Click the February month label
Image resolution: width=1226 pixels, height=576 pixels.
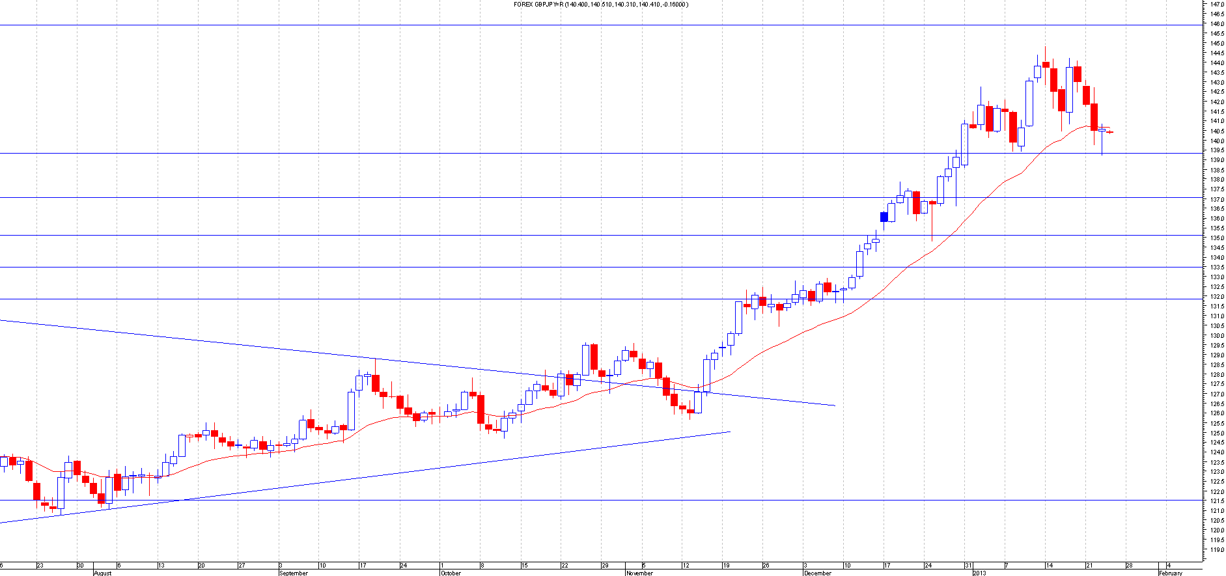tap(1170, 573)
